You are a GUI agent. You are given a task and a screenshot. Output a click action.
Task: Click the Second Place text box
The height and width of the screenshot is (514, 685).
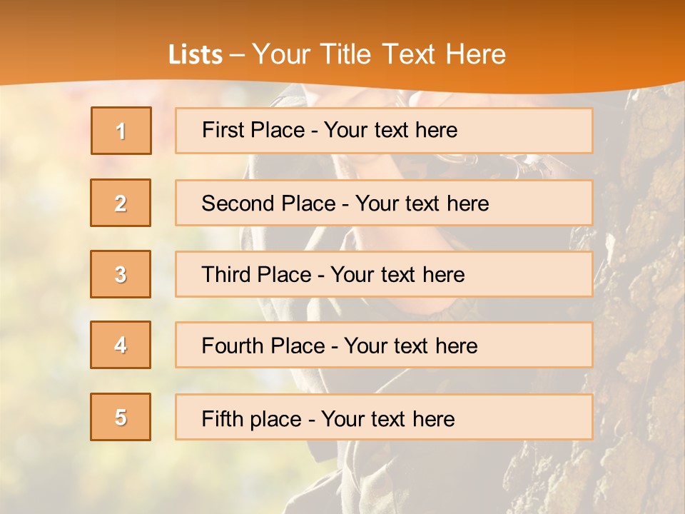pos(384,203)
